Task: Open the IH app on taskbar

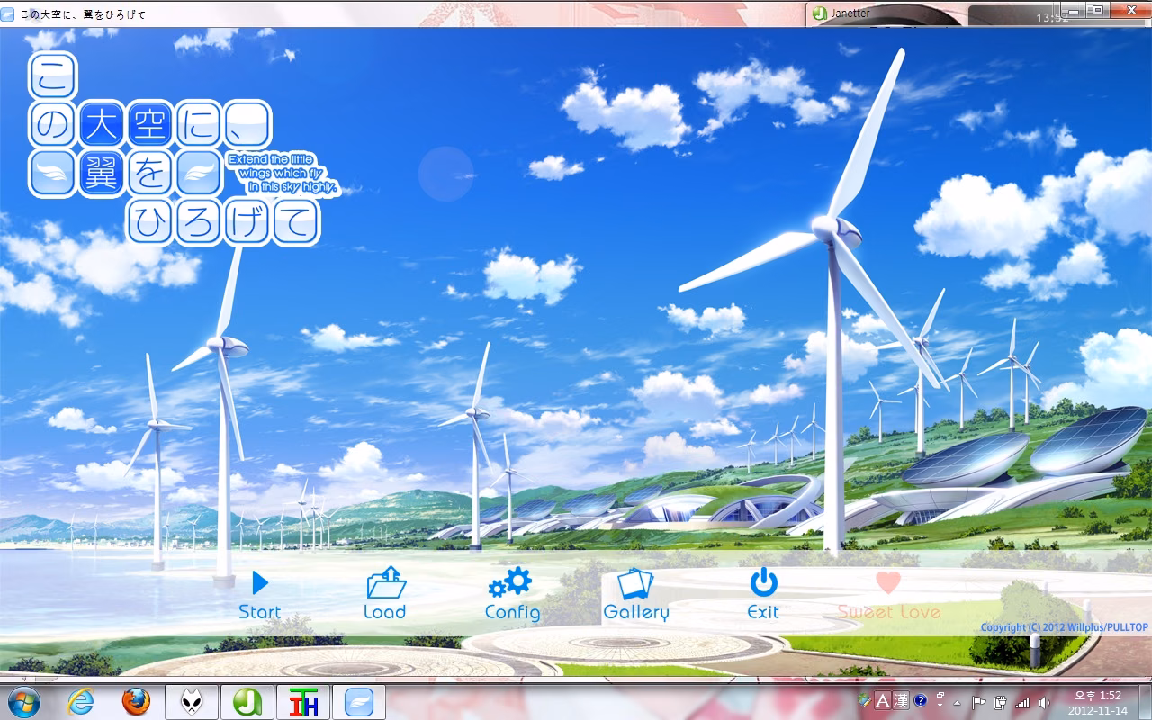Action: [x=303, y=702]
